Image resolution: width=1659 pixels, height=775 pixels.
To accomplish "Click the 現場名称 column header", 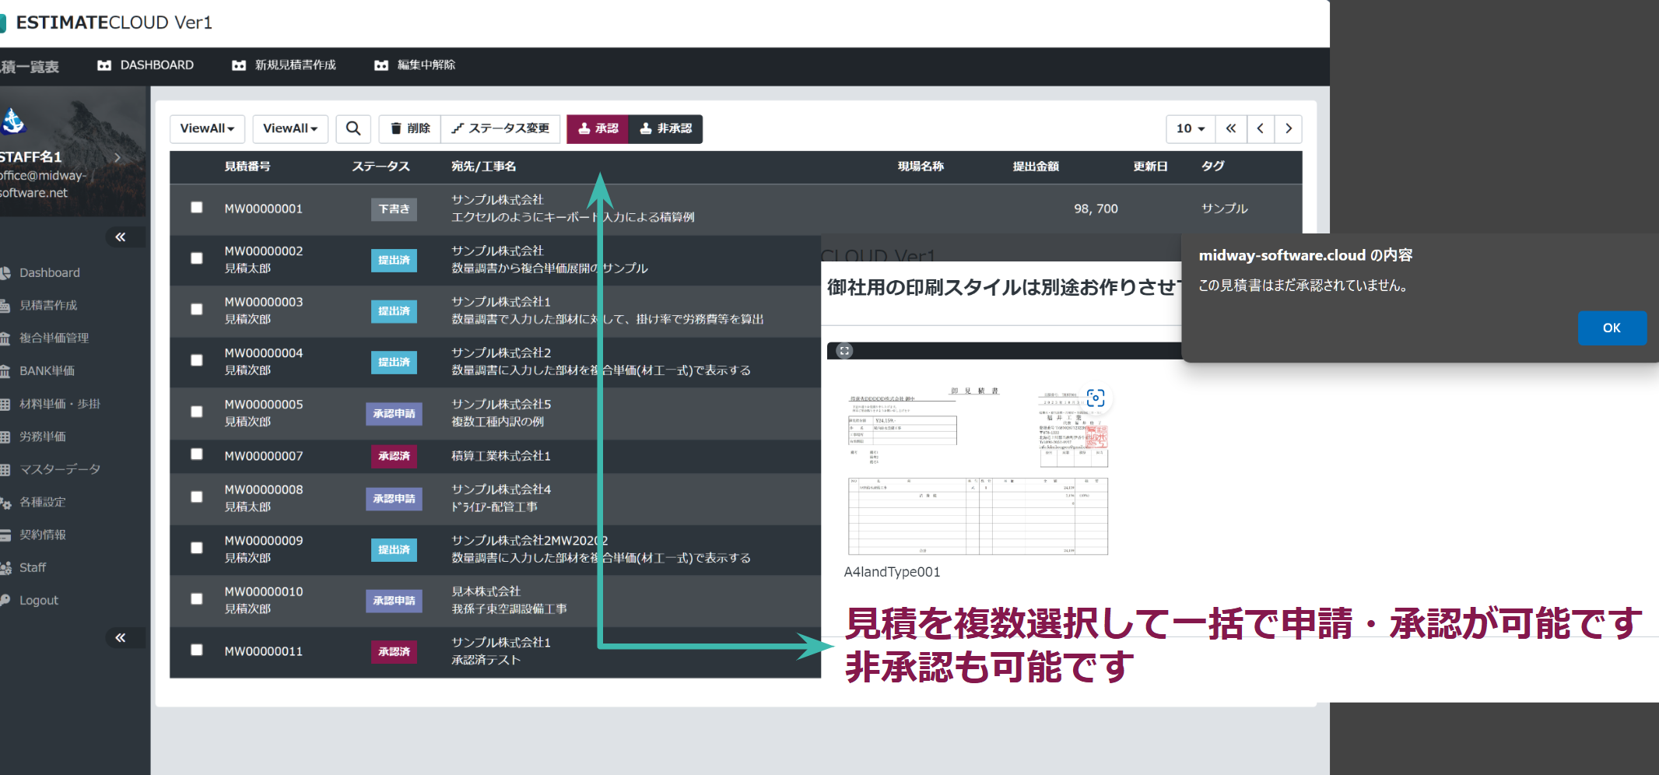I will tap(921, 167).
